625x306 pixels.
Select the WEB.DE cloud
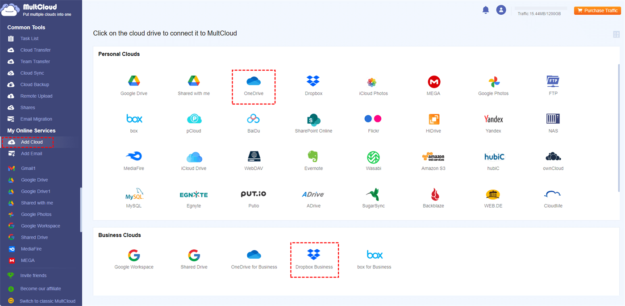(493, 198)
